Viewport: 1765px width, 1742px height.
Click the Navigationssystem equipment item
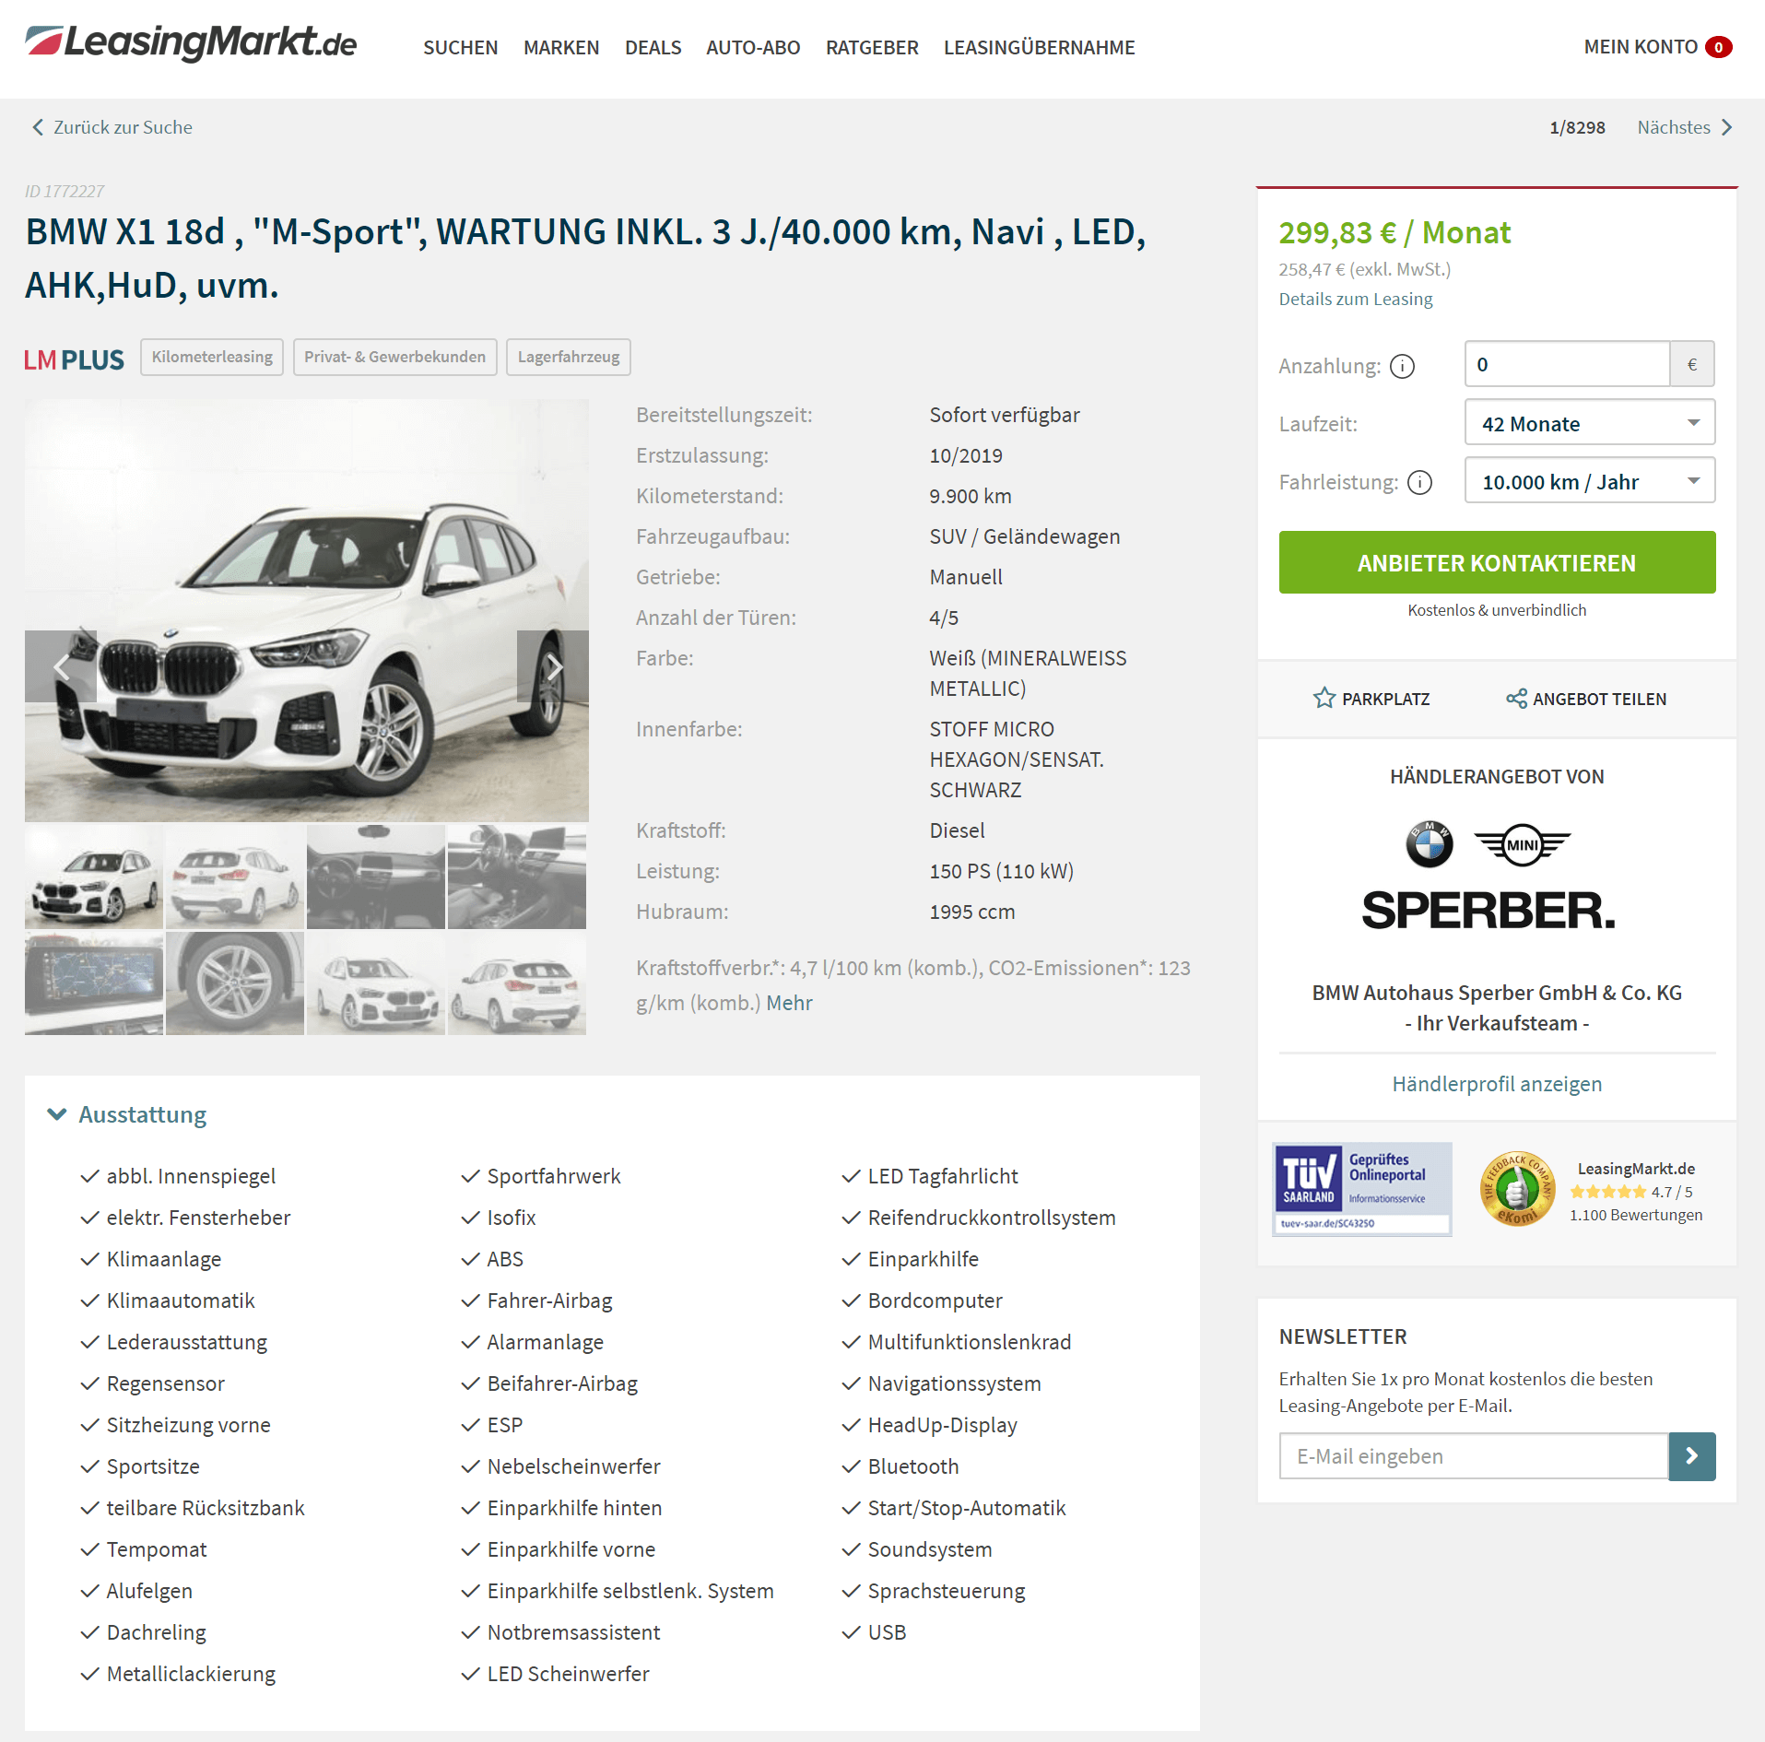coord(954,1383)
